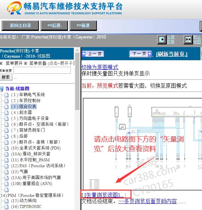The height and width of the screenshot is (210, 202).
Task: Open (11) 水平控制_PASM entry
Action: pyautogui.click(x=30, y=160)
